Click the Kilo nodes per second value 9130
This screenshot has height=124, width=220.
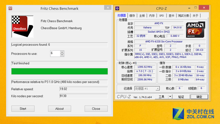tap(84, 96)
